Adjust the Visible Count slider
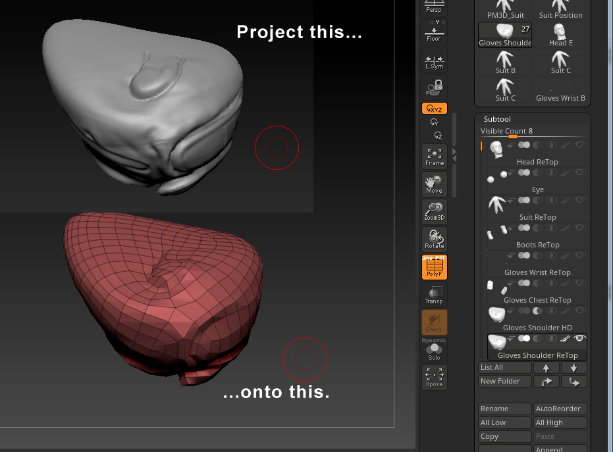This screenshot has width=613, height=452. tap(533, 132)
